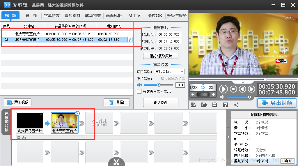Create a new project with New icon
Image resolution: width=298 pixels, height=166 pixels.
coord(193,105)
